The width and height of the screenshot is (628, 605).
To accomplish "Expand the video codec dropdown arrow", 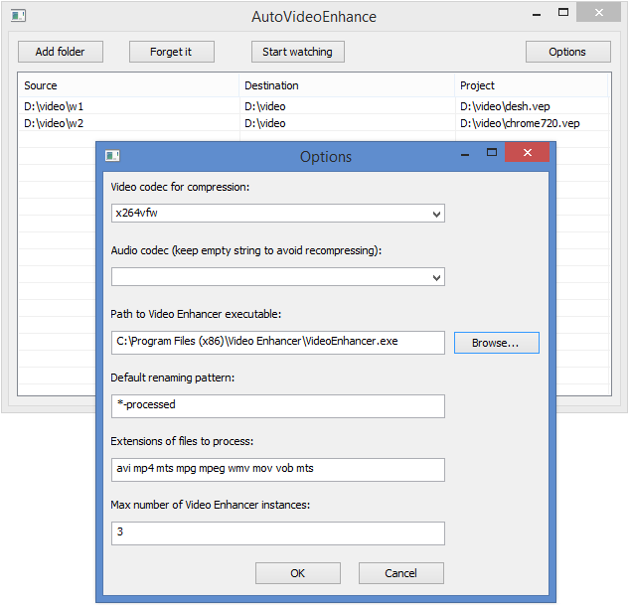I will point(436,214).
